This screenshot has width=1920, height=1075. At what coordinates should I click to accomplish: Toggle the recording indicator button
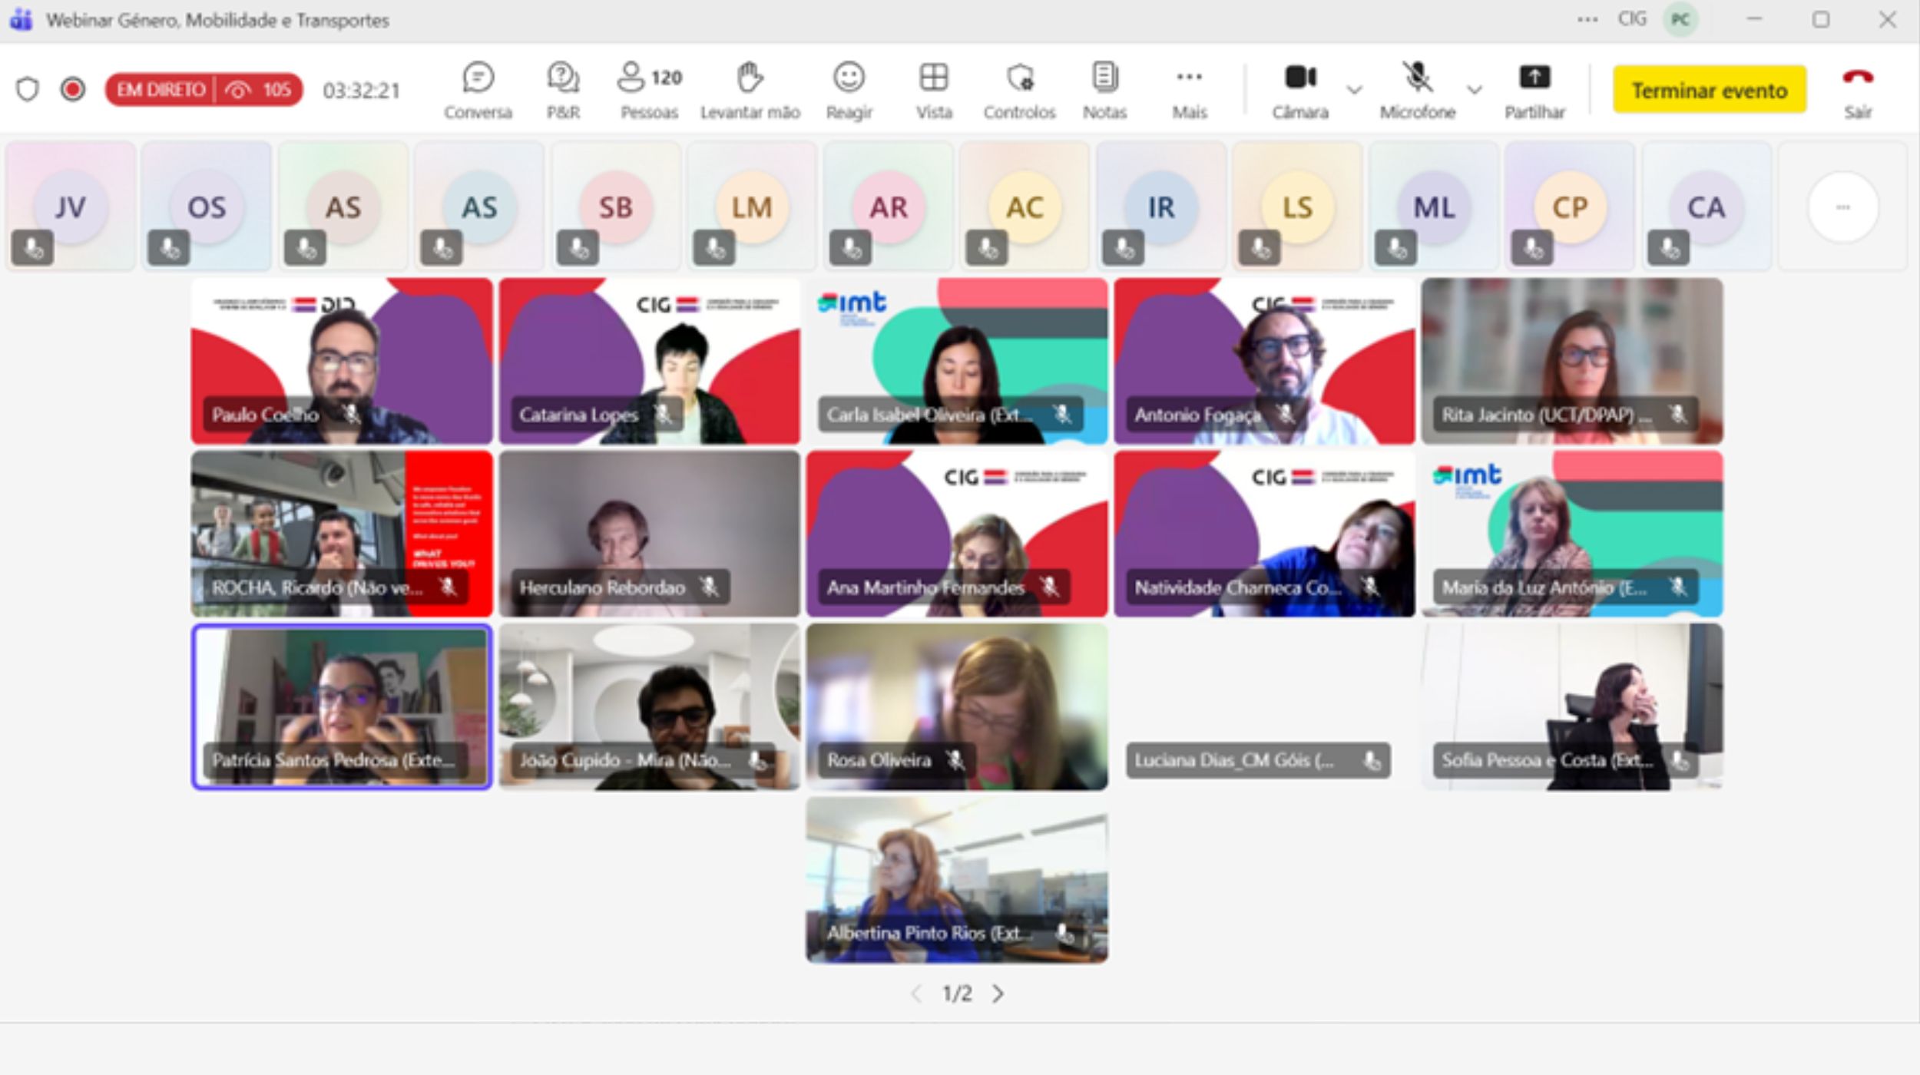[x=73, y=90]
